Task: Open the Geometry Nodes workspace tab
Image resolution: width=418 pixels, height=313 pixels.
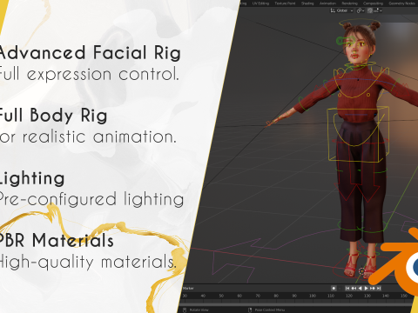Action: pyautogui.click(x=401, y=3)
